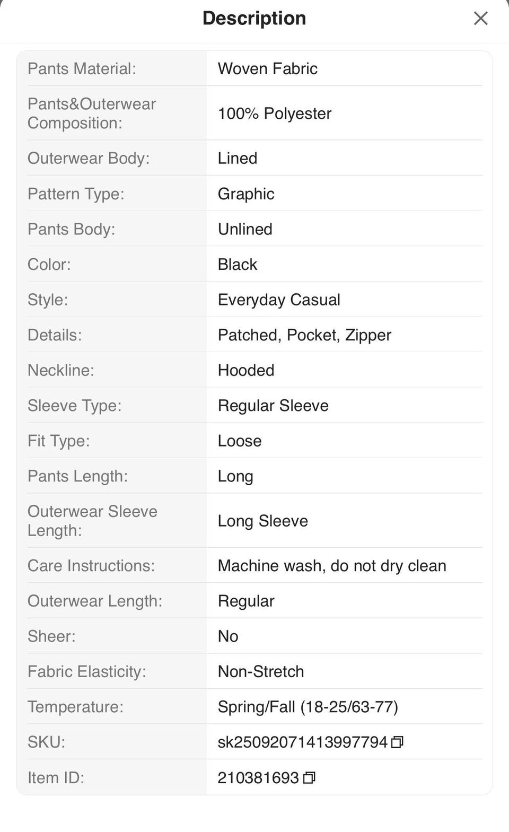Click the Woven Fabric material value
This screenshot has width=509, height=832.
pos(267,69)
